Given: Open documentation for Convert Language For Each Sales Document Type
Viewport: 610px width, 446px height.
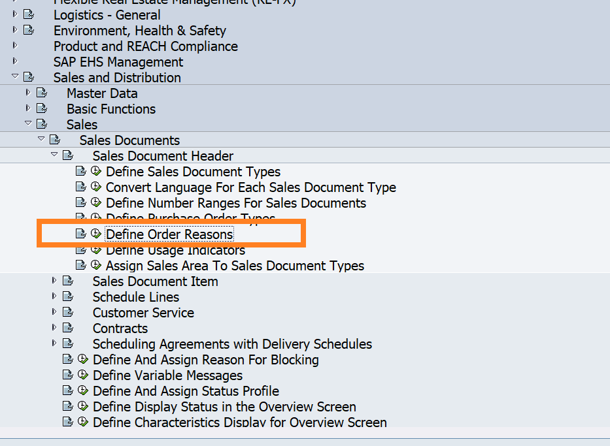Looking at the screenshot, I should (x=80, y=187).
